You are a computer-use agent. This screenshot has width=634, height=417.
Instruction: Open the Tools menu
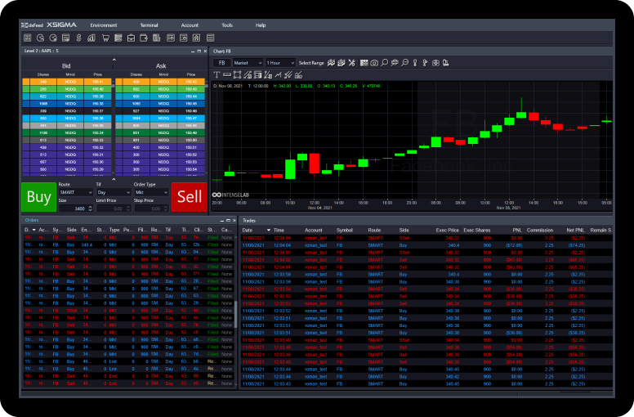tap(227, 25)
